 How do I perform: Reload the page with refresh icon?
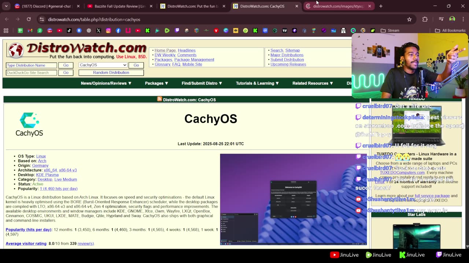coord(29,19)
